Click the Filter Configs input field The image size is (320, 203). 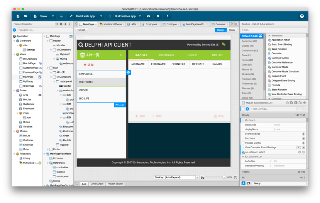point(273,109)
